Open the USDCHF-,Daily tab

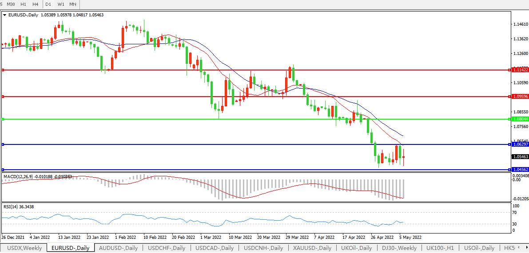tap(167, 248)
